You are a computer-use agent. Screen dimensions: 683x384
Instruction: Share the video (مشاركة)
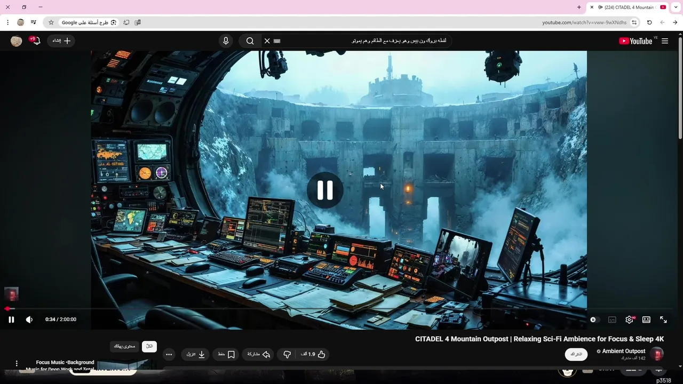pyautogui.click(x=259, y=354)
